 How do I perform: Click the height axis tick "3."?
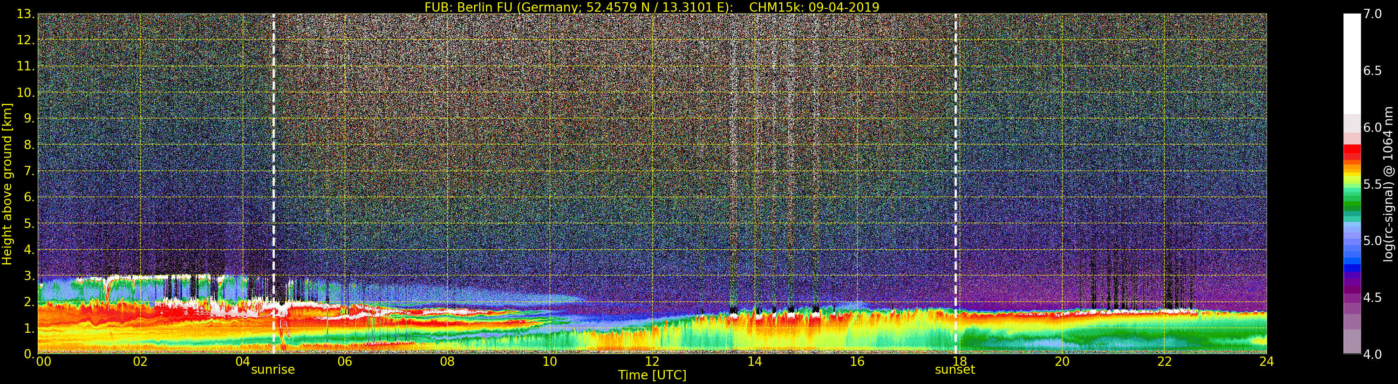pyautogui.click(x=29, y=275)
